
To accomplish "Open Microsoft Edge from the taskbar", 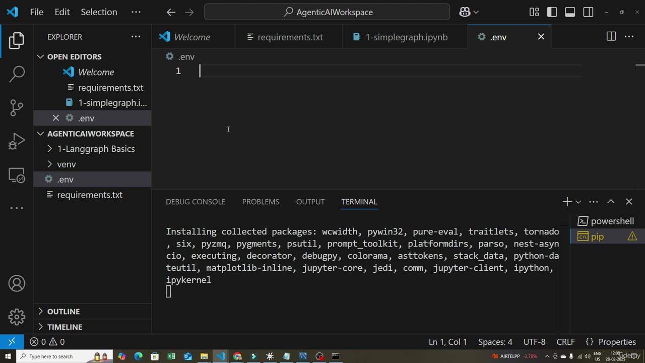I will click(x=138, y=356).
